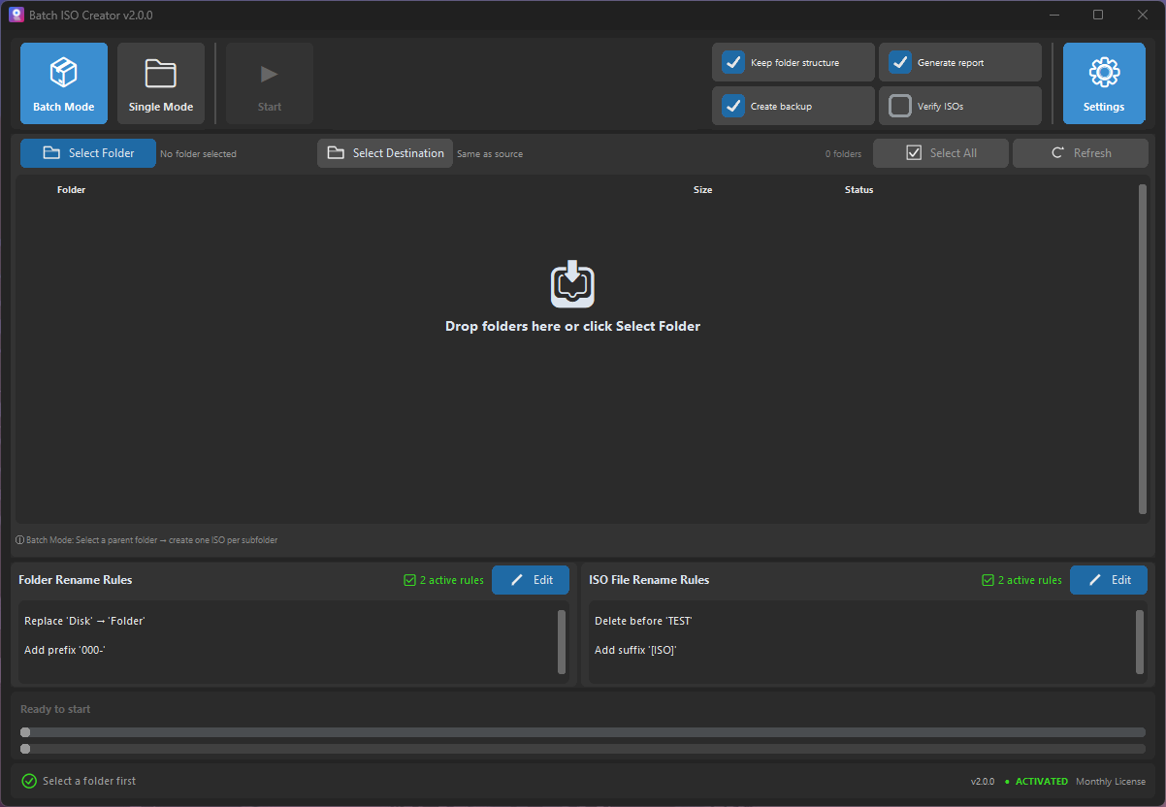Click Size column header

[x=702, y=190]
